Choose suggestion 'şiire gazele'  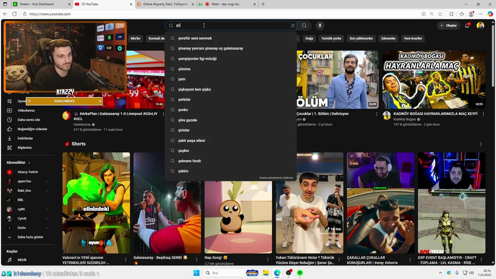231,120
